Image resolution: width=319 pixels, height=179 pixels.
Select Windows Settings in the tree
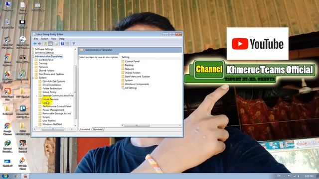point(44,53)
